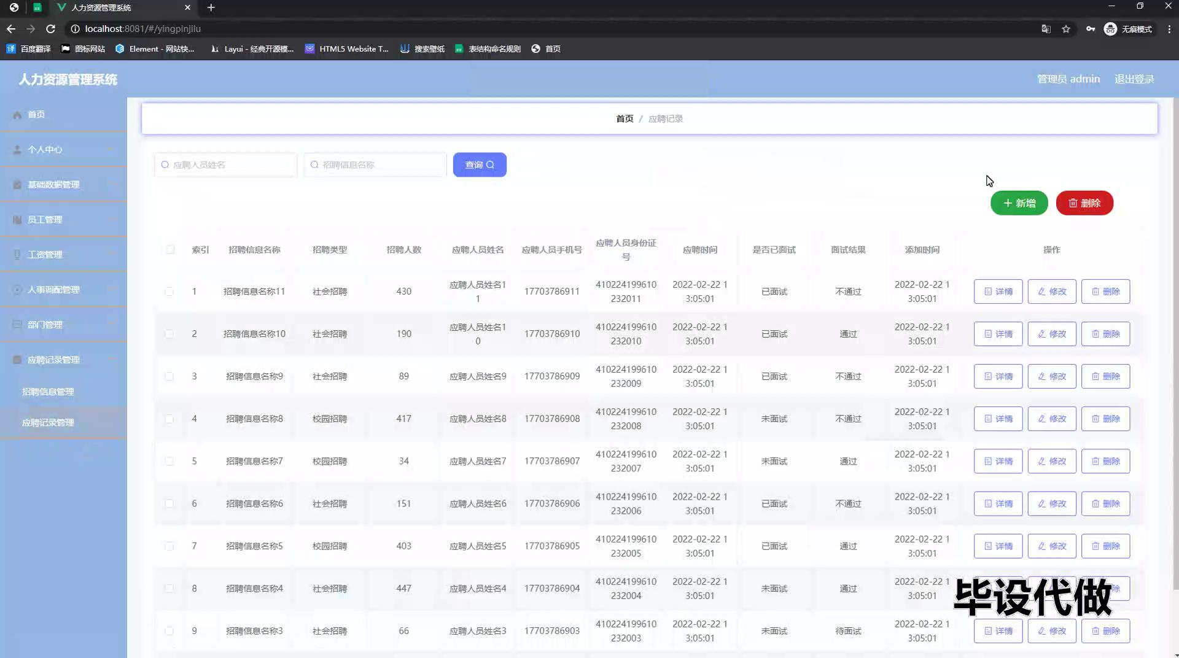The width and height of the screenshot is (1179, 658).
Task: Check the checkbox for row 1
Action: pyautogui.click(x=169, y=292)
